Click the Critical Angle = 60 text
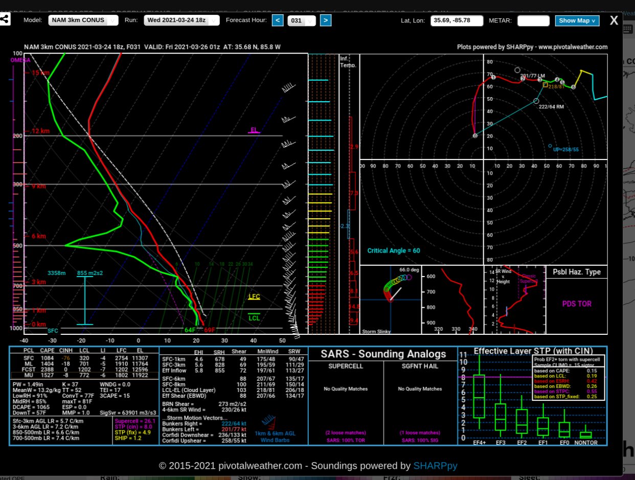The image size is (635, 480). pos(393,250)
